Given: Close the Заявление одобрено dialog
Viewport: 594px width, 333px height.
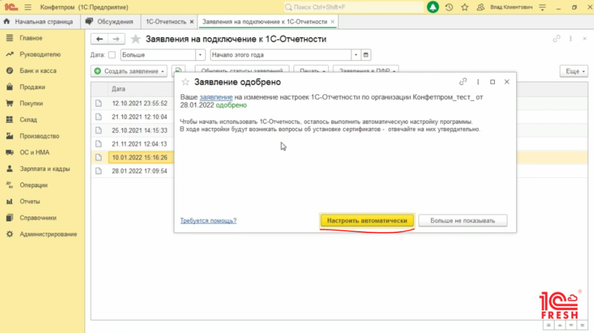Looking at the screenshot, I should 507,82.
